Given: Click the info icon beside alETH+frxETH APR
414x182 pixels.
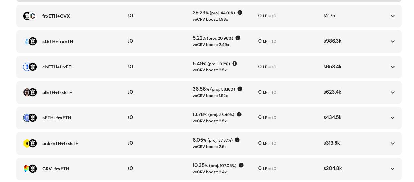Looking at the screenshot, I should coord(240,89).
